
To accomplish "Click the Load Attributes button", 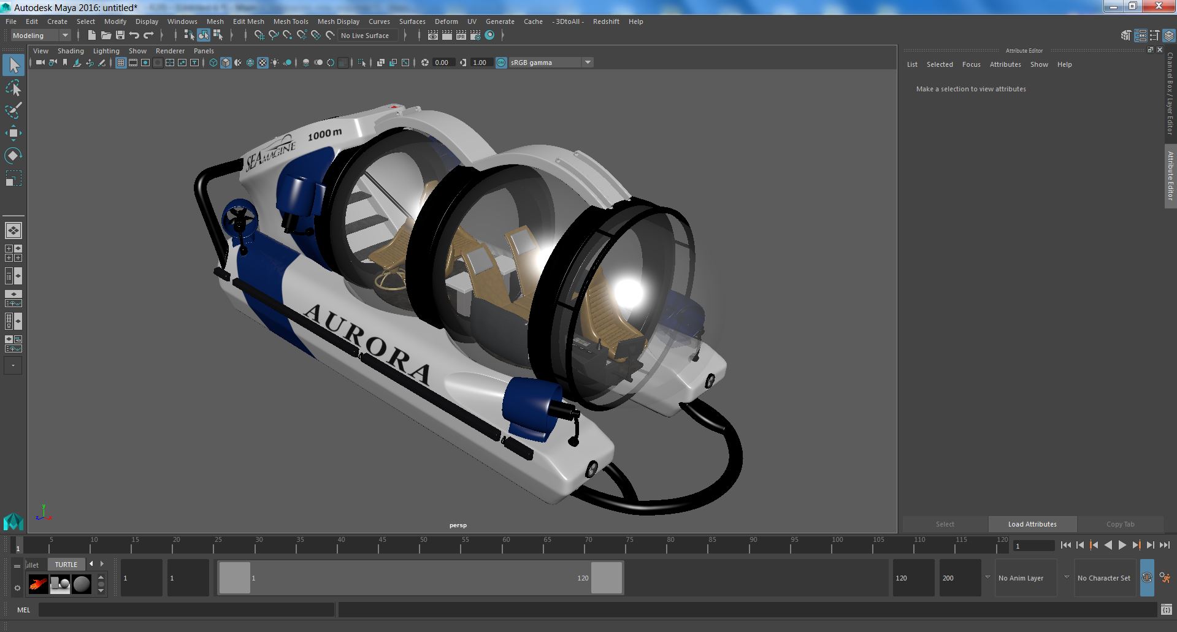I will click(x=1032, y=524).
